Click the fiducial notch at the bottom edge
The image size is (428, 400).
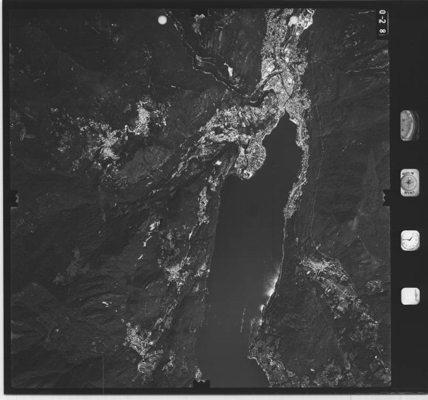click(x=201, y=384)
